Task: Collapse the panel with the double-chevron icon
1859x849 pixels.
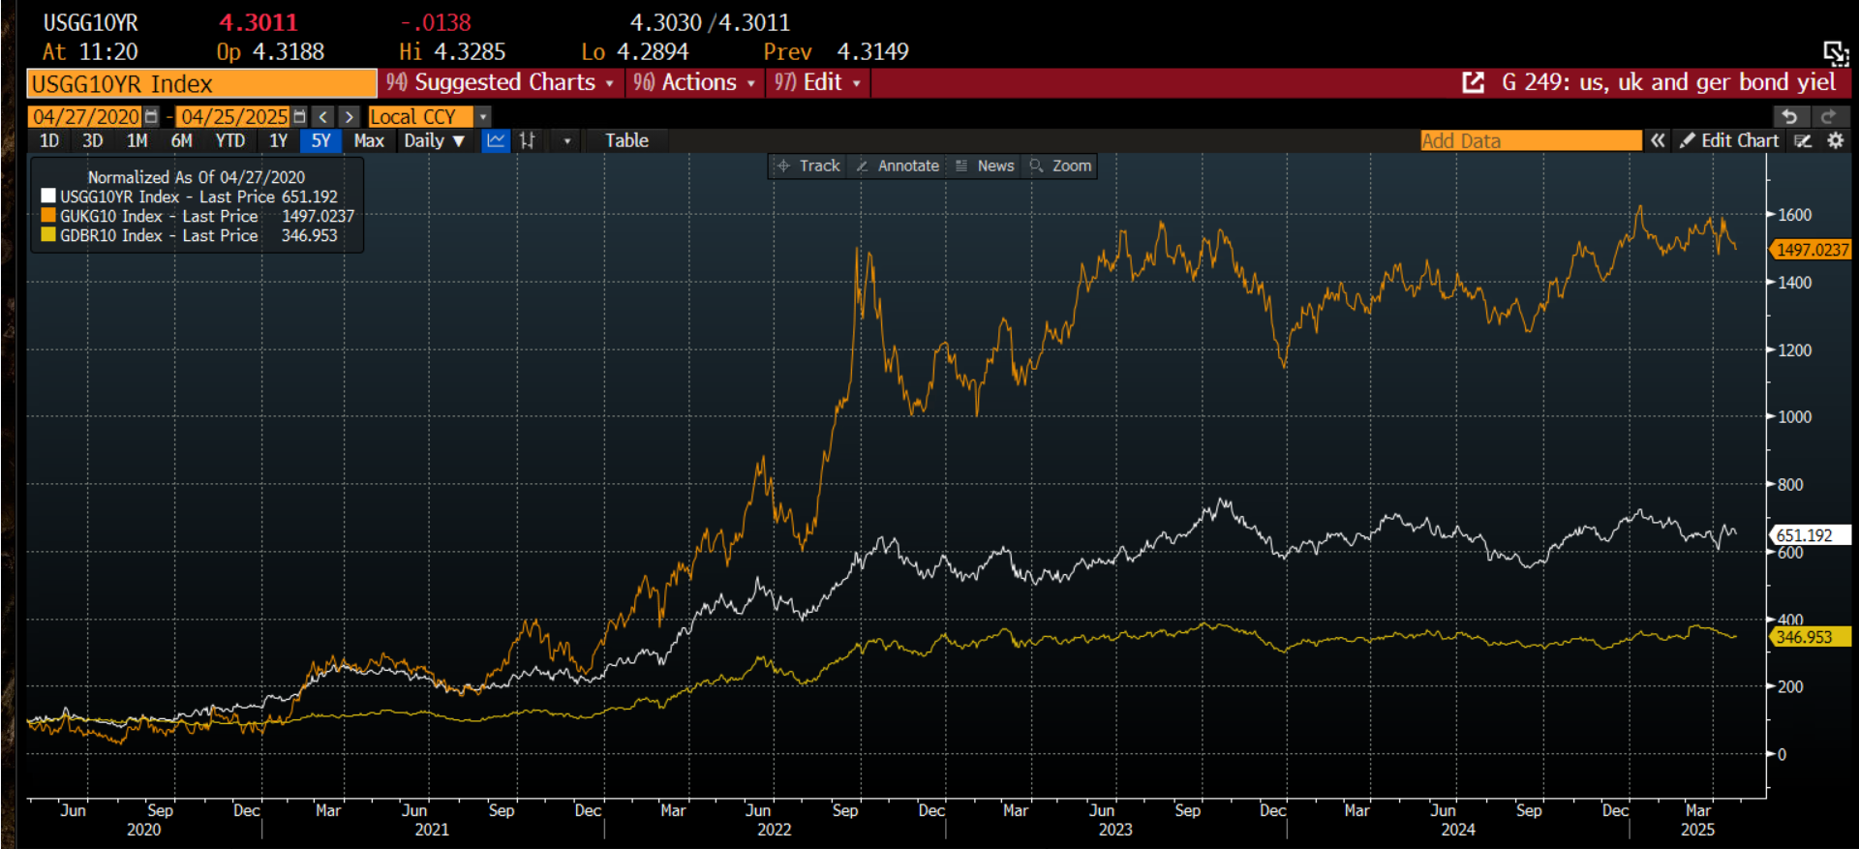Action: coord(1658,140)
